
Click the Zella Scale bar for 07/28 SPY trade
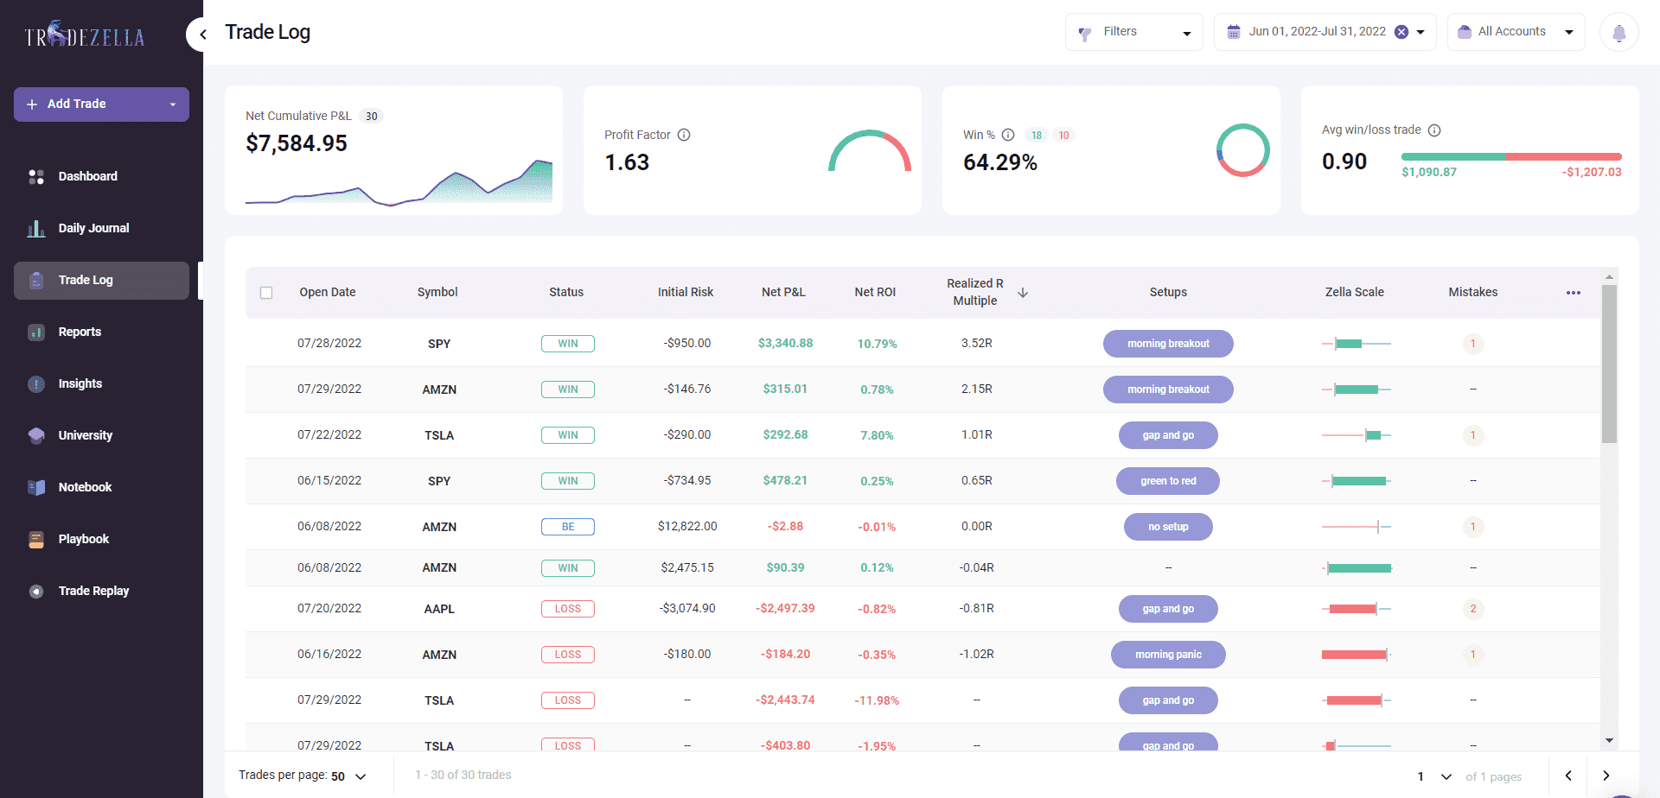click(x=1356, y=344)
